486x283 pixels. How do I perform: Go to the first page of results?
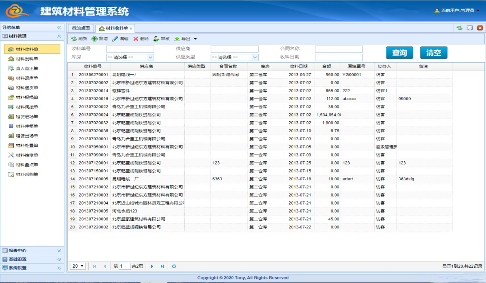tap(94, 266)
